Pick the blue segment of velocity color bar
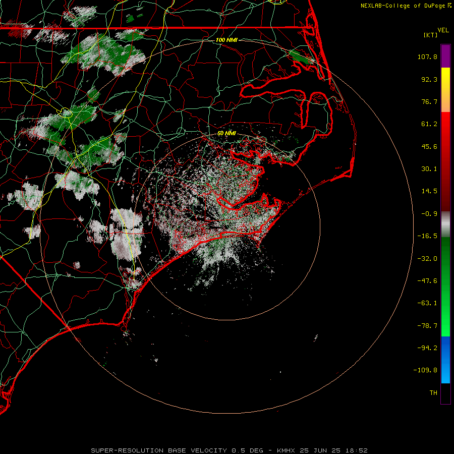This screenshot has width=454, height=454. [x=445, y=360]
